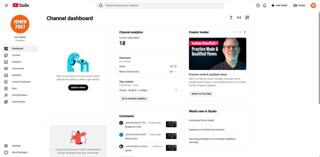Open the notifications bell
320x157 pixels.
(x=265, y=5)
